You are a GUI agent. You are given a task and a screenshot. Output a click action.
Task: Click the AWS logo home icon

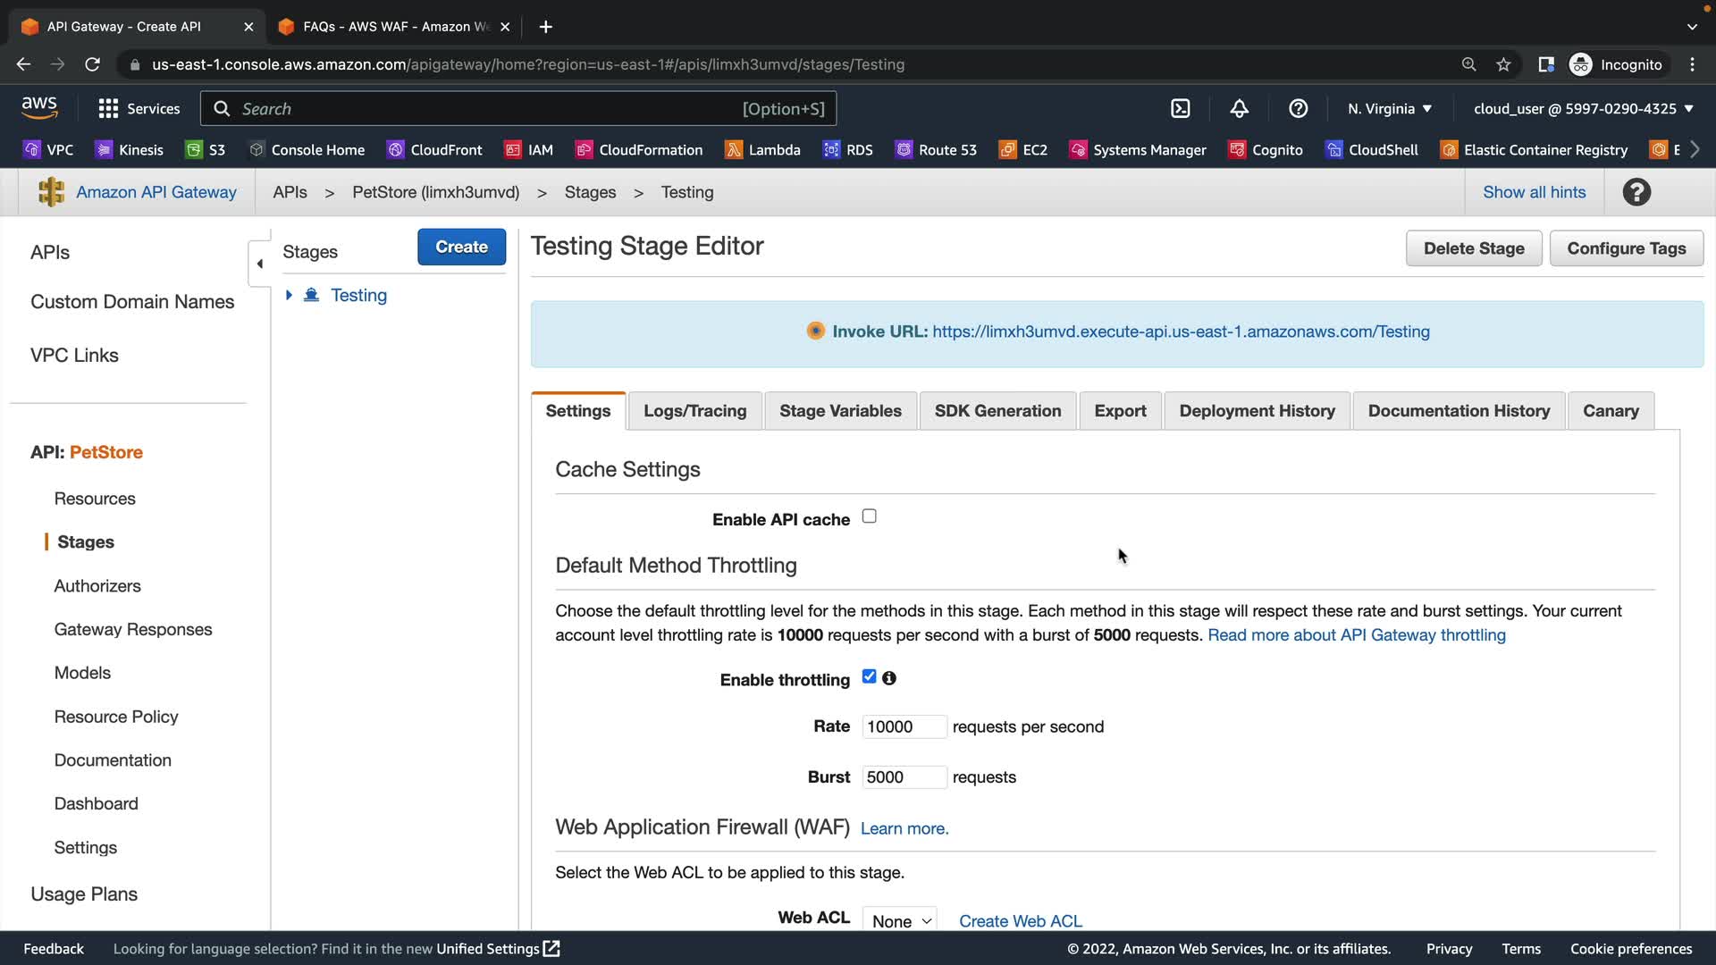point(39,107)
